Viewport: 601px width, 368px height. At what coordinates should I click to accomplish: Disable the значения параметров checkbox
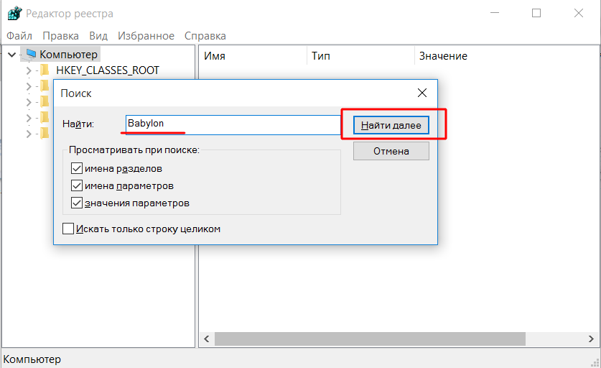click(77, 203)
